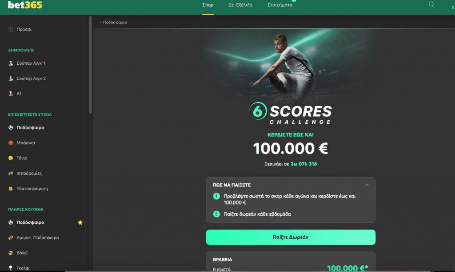Switch to the Σε-Εξέλιξη tab
Viewport: 455px width, 272px height.
click(x=240, y=5)
